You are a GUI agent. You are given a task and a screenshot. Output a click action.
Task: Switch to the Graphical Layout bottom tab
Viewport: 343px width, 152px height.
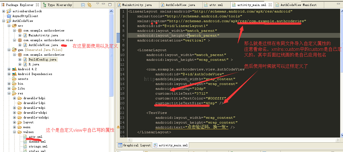(134, 145)
